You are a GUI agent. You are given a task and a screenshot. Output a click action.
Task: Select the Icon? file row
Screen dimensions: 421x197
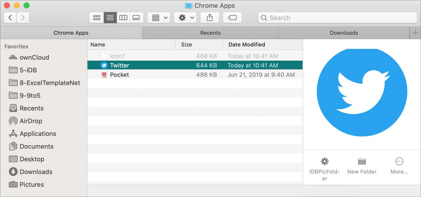click(195, 56)
